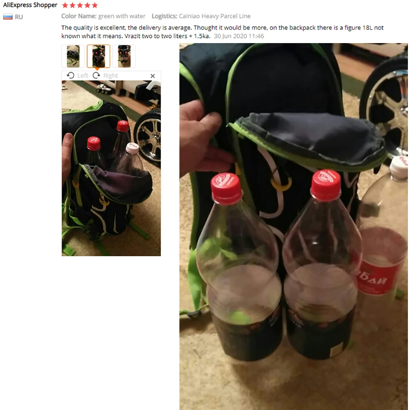Image resolution: width=410 pixels, height=410 pixels.
Task: Click the rotate left arrow icon
Action: click(70, 75)
